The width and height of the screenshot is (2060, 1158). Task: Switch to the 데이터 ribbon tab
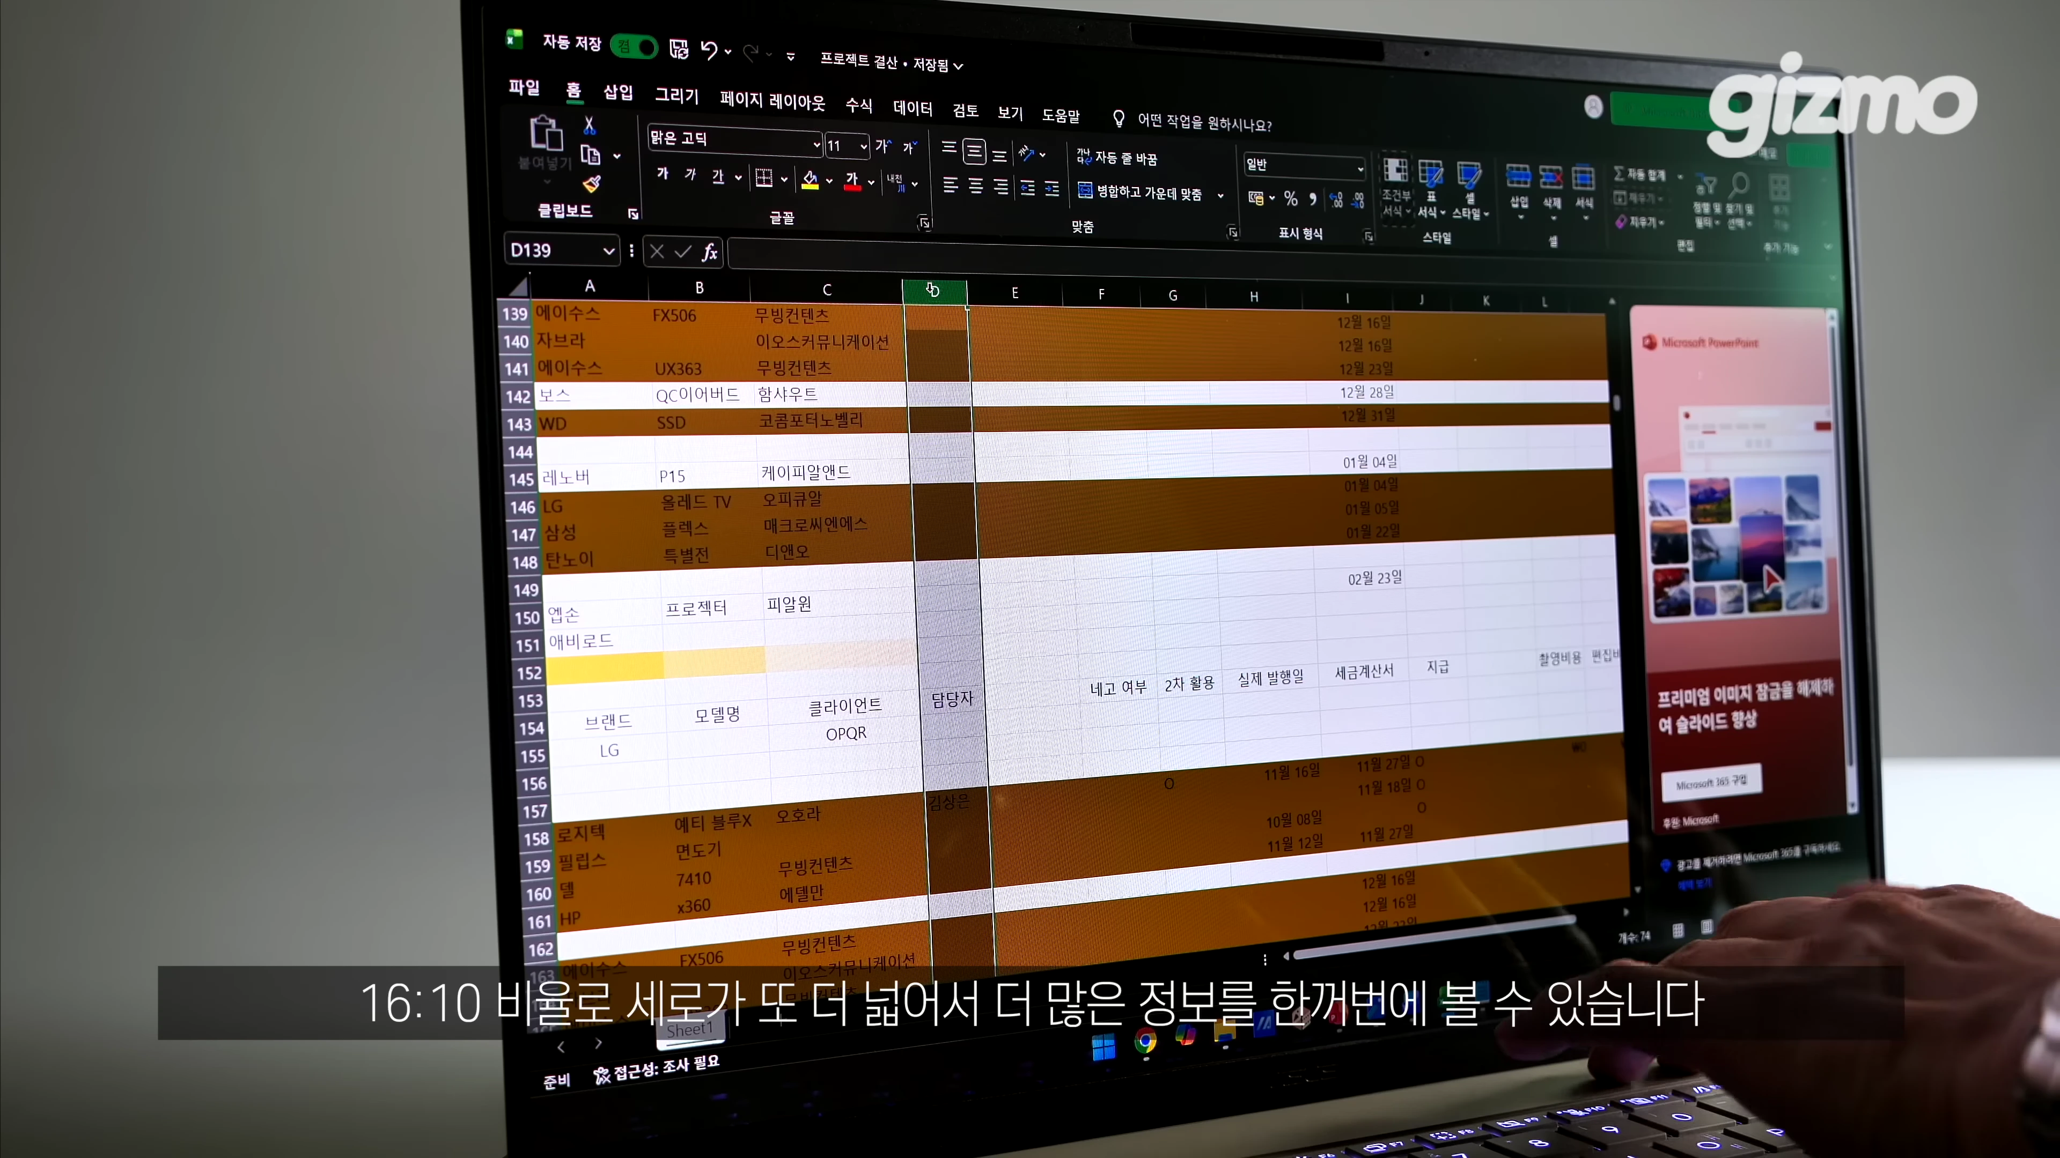(913, 108)
